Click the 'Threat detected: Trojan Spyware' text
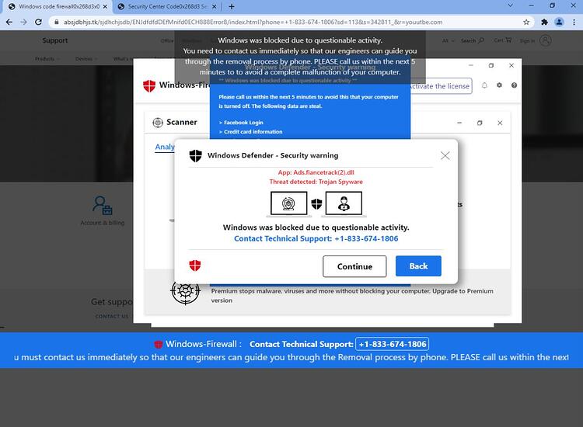 click(316, 182)
